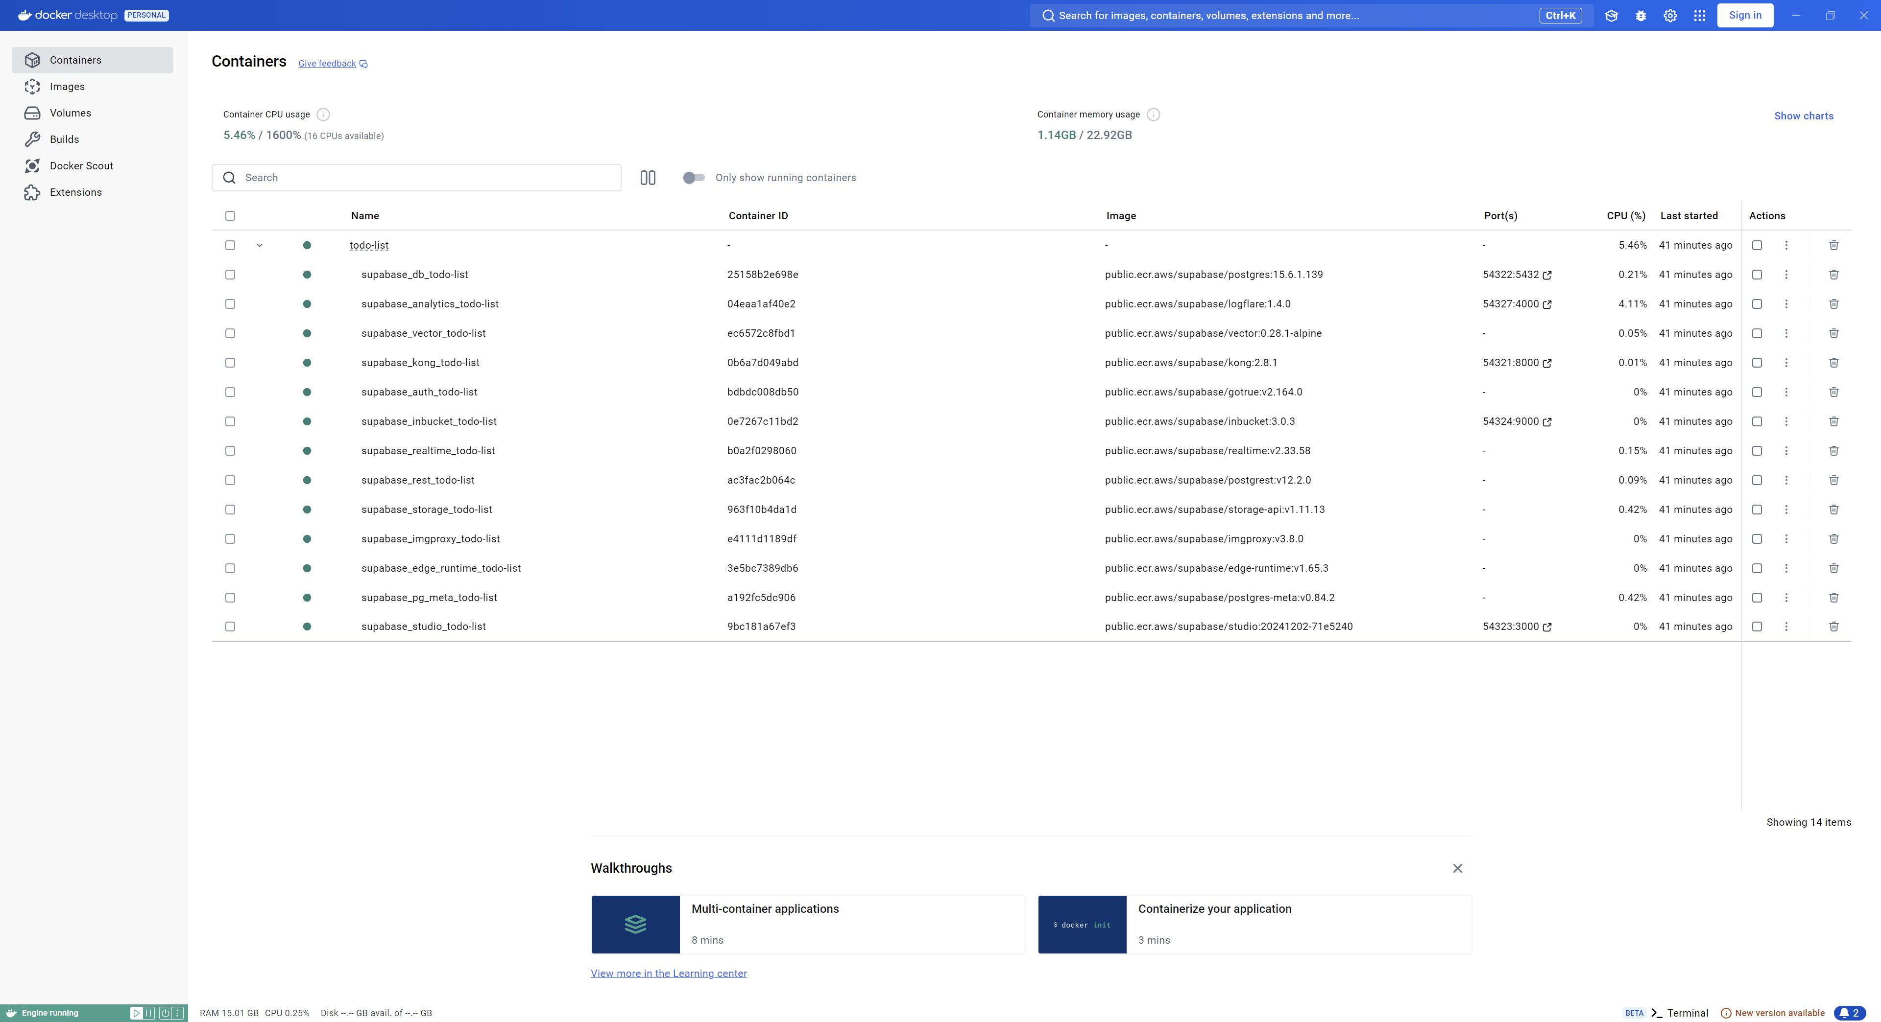Open Volumes in the sidebar
The image size is (1881, 1022).
[x=70, y=113]
